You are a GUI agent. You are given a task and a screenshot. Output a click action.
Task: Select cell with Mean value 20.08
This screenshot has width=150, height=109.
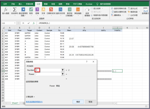[69, 47]
